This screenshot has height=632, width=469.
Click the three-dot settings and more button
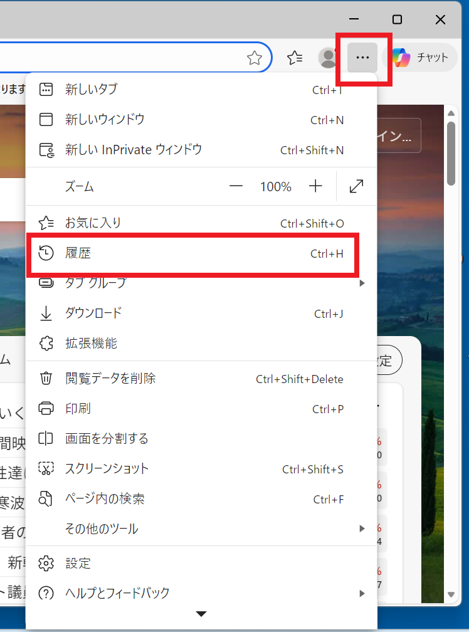point(362,58)
